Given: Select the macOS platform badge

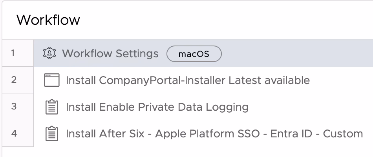Looking at the screenshot, I should coord(194,54).
